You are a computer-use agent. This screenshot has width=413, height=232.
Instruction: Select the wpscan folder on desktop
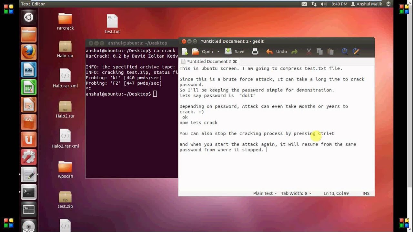pyautogui.click(x=65, y=169)
